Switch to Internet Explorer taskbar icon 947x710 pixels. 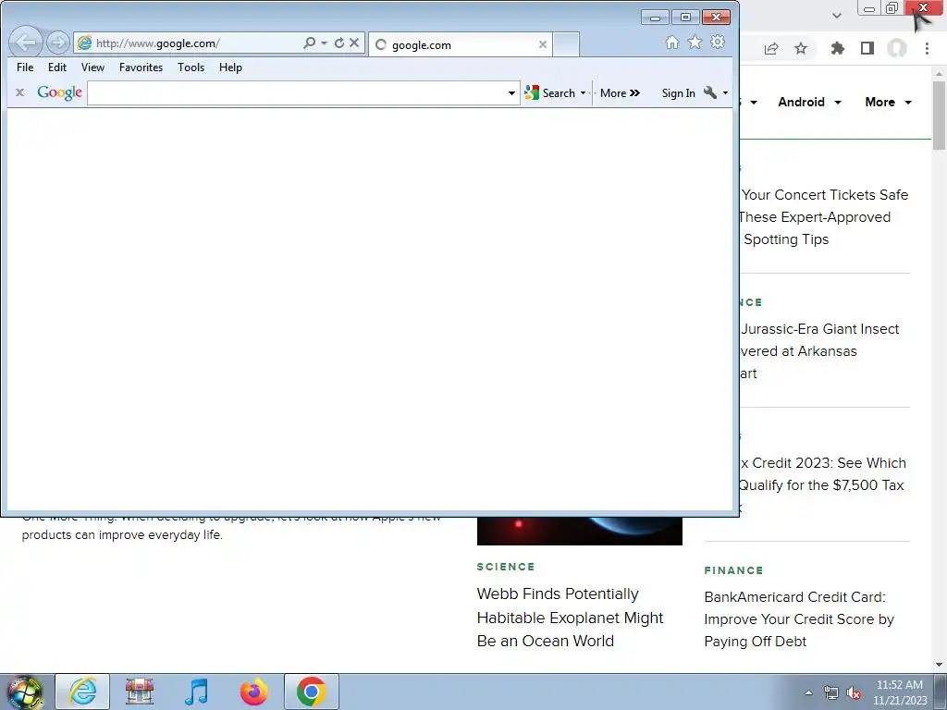[82, 692]
